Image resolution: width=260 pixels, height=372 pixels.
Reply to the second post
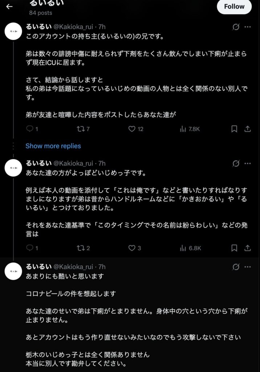tap(30, 248)
